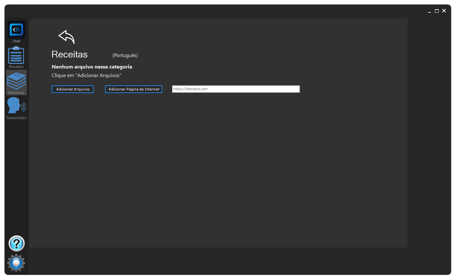Viewport: 456px width, 280px height.
Task: Click the blue question mark help icon
Action: (x=17, y=244)
